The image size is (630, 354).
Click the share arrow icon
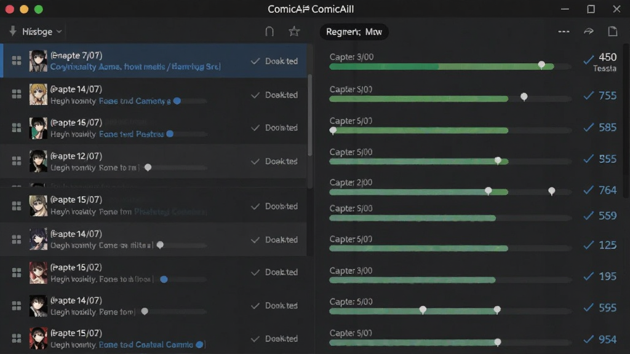tap(589, 31)
